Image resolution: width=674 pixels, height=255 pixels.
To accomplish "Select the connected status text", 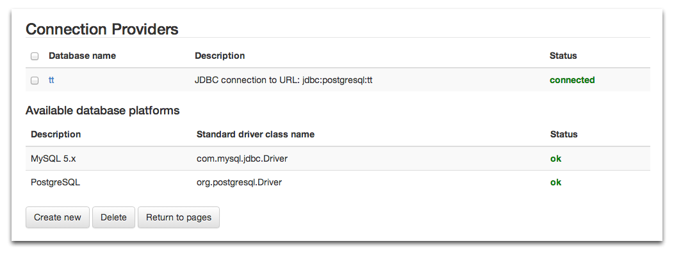I will tap(572, 80).
